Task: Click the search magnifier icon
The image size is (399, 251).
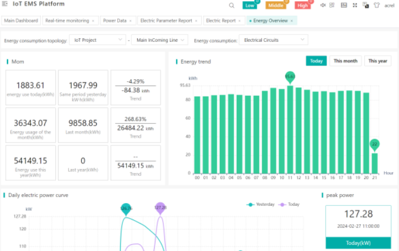Action: coord(232,6)
